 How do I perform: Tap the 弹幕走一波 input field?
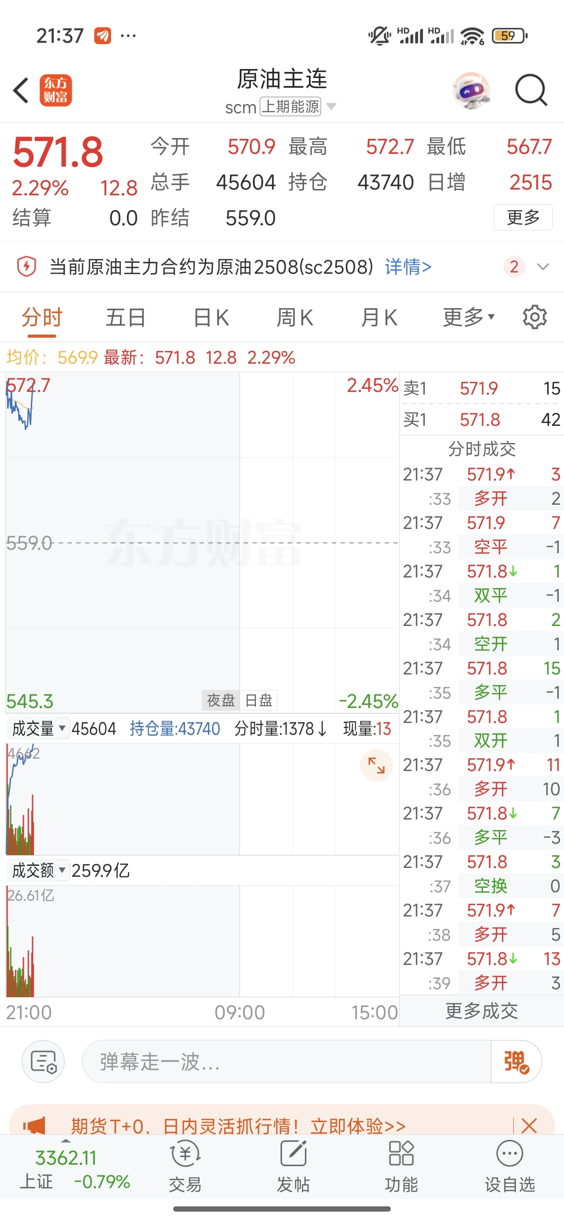coord(286,1062)
